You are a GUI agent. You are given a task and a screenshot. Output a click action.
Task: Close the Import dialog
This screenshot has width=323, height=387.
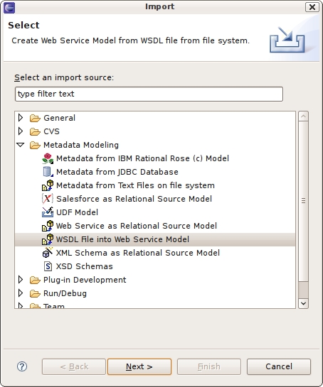coord(312,7)
